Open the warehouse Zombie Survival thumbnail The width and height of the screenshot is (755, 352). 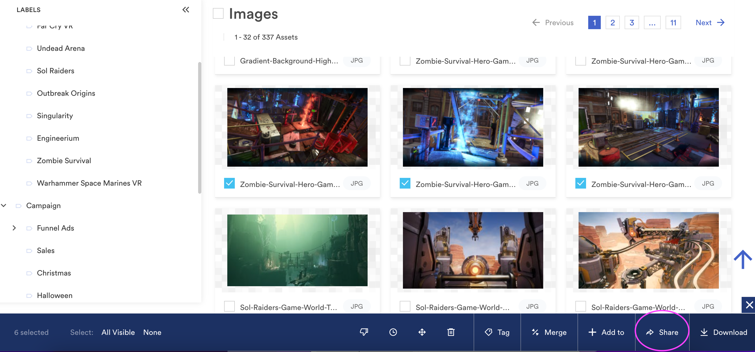(x=648, y=127)
